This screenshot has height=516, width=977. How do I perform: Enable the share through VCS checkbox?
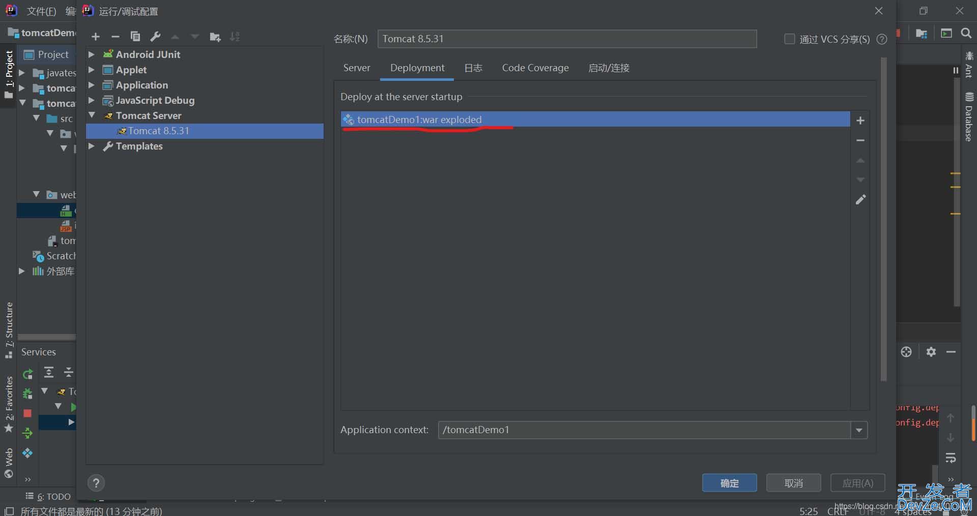tap(789, 39)
